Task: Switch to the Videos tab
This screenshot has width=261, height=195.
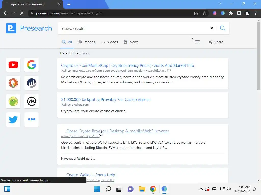Action: click(109, 42)
